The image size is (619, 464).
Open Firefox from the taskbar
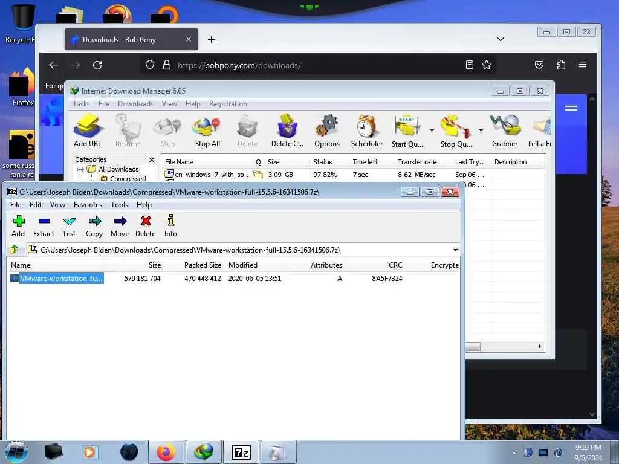[166, 452]
